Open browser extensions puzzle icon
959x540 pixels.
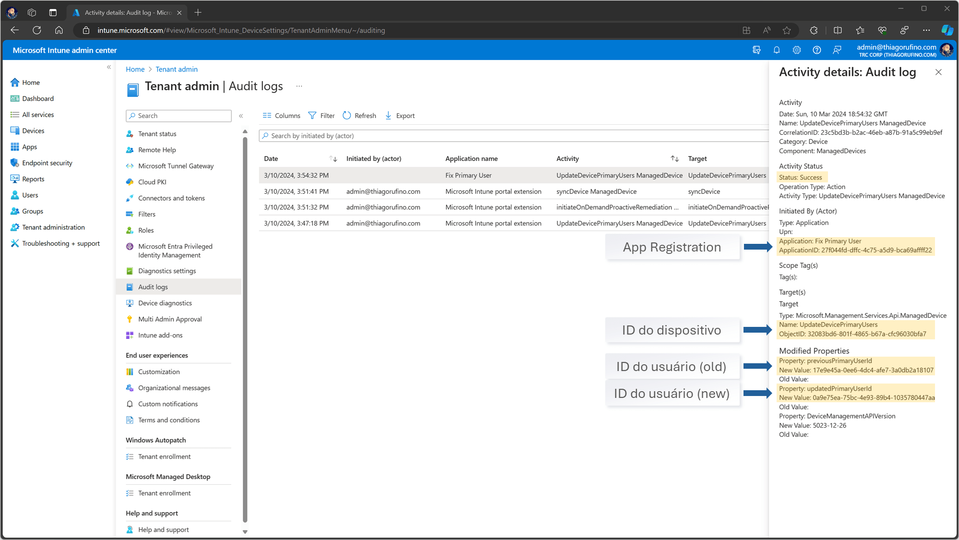pyautogui.click(x=814, y=30)
